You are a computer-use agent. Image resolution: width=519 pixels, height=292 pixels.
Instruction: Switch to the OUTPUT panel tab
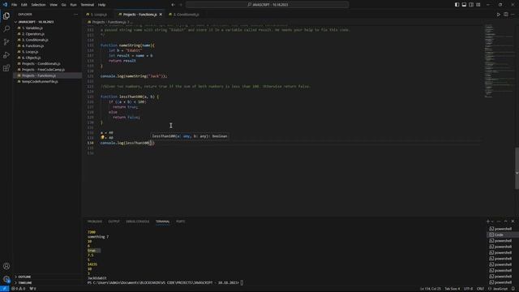pos(114,221)
